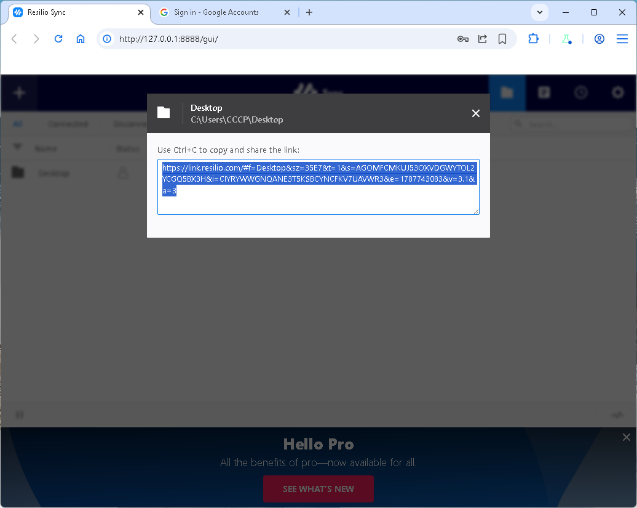Image resolution: width=637 pixels, height=508 pixels.
Task: Click the folder icon in dialog header
Action: coord(164,113)
